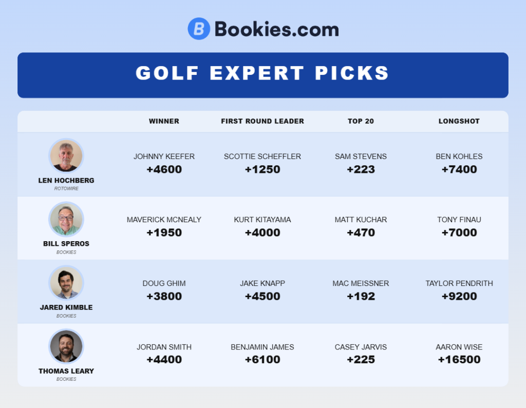Select the First Round Leader column header
Screen dimensions: 526x408
[262, 121]
